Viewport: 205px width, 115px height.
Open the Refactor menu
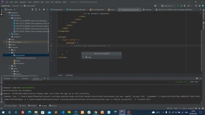(x=36, y=2)
